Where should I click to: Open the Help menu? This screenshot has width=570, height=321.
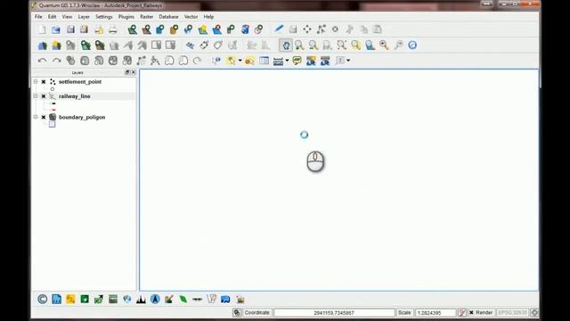(208, 17)
